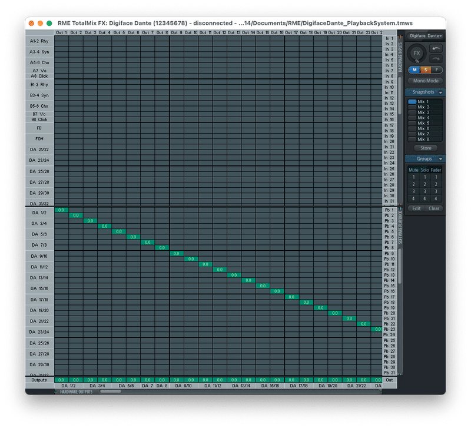
Task: Click the 'FOH' input row label
Action: pyautogui.click(x=39, y=139)
